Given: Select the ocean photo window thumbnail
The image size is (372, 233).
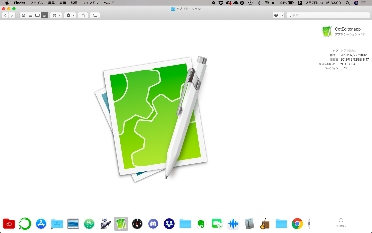Looking at the screenshot, I should pyautogui.click(x=73, y=224).
